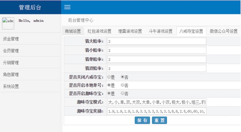Expand 会员管理 sidebar menu
This screenshot has width=241, height=132.
pyautogui.click(x=11, y=51)
